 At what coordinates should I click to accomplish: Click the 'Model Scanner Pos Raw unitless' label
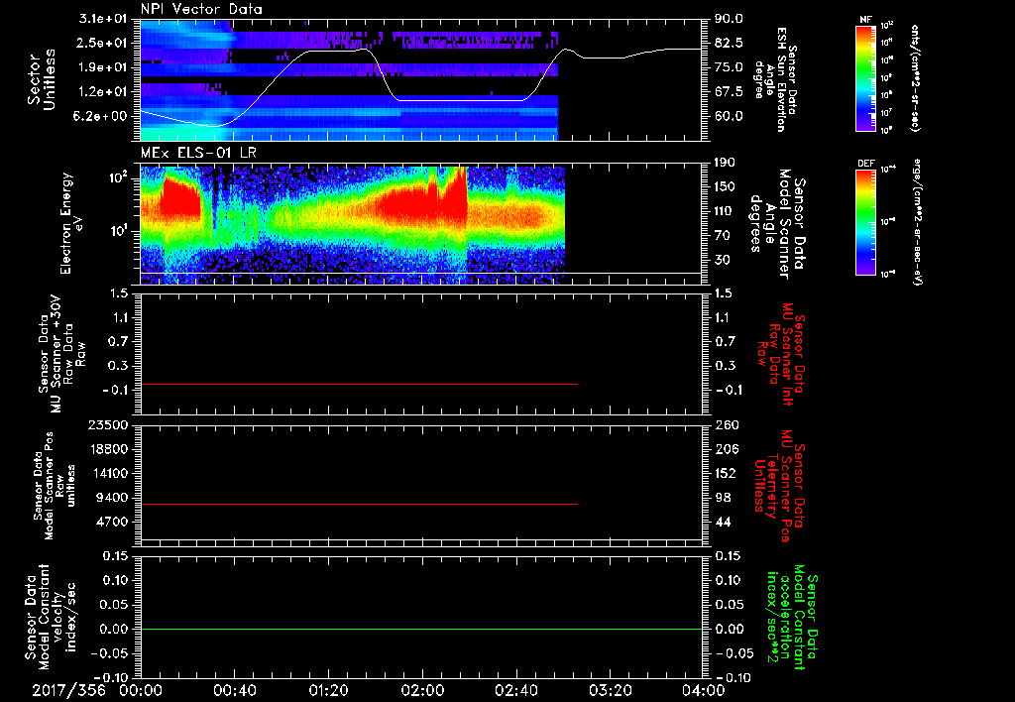click(56, 486)
